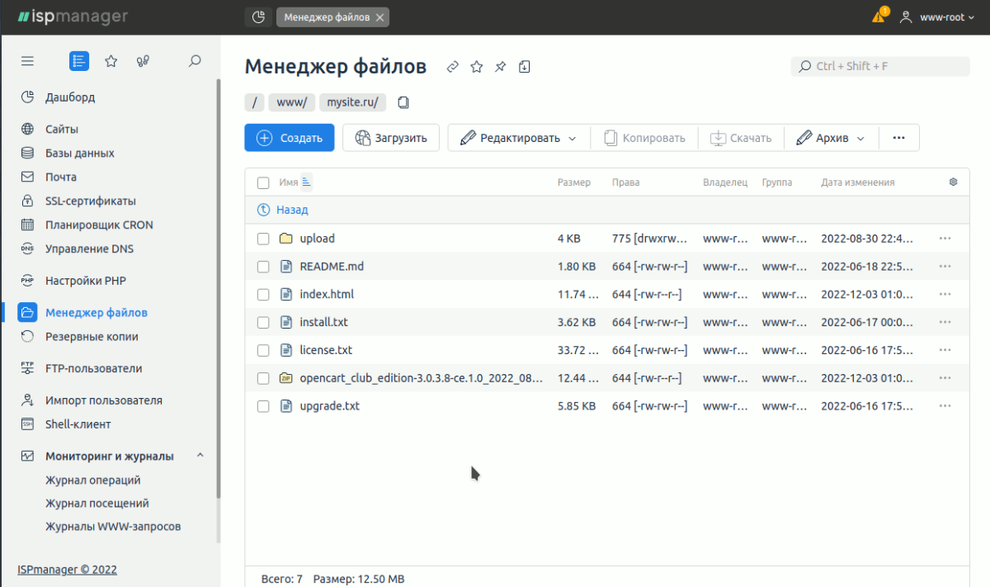Tick the checkbox for upload folder
This screenshot has height=587, width=990.
[x=263, y=239]
